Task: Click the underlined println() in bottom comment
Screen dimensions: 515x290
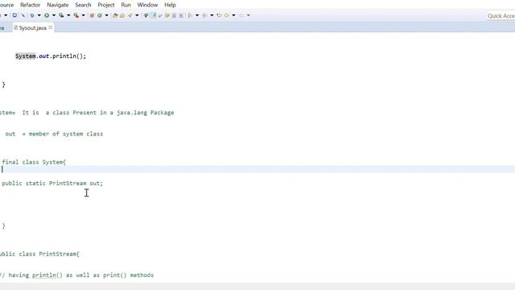Action: [x=47, y=275]
